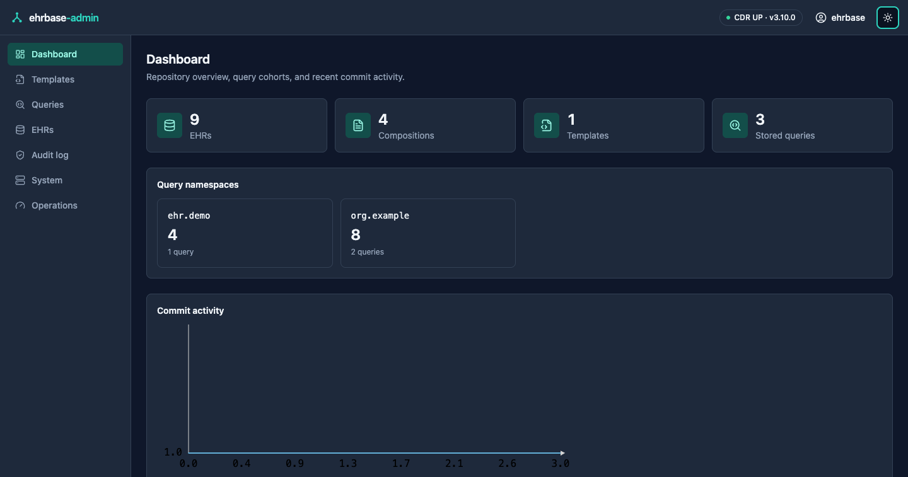Click the user profile icon beside ehrbase
The height and width of the screenshot is (477, 908).
(821, 18)
